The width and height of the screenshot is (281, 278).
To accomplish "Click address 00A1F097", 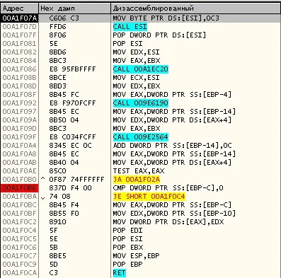I will [x=20, y=112].
